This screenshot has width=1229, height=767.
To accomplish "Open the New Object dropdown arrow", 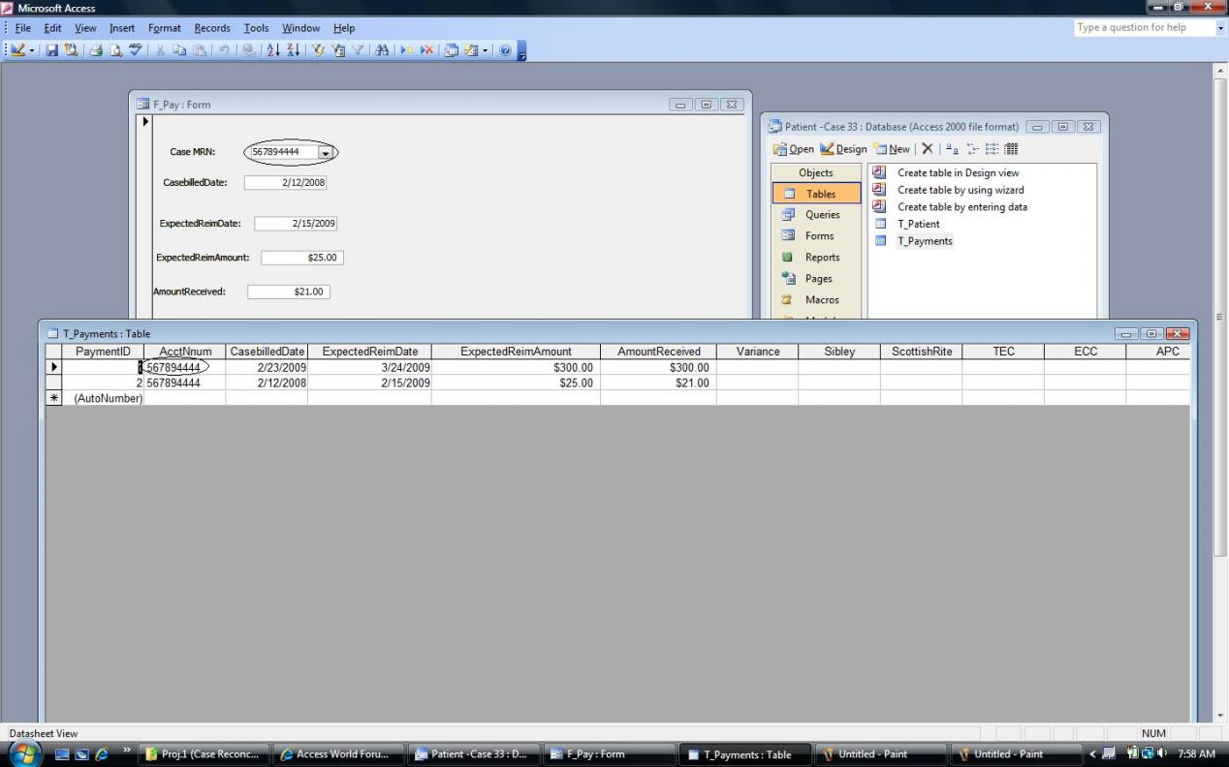I will tap(484, 50).
